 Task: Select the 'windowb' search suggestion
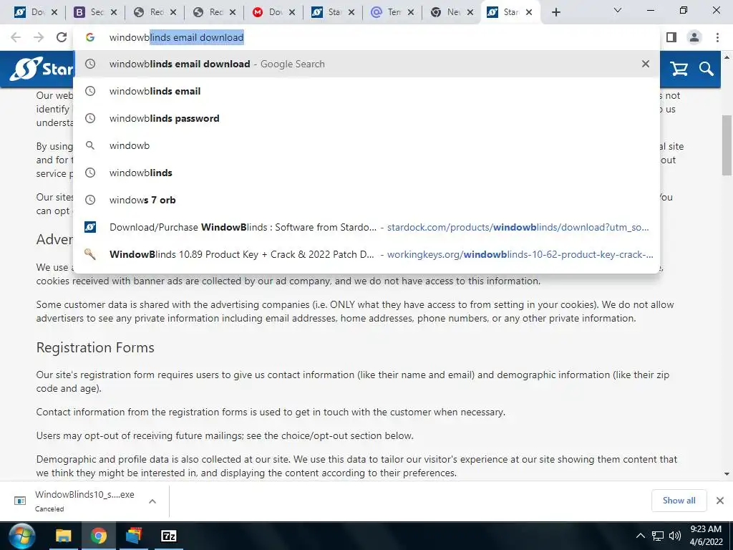coord(366,145)
